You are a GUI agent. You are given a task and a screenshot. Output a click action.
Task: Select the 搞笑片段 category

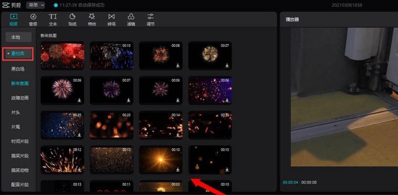pos(20,156)
